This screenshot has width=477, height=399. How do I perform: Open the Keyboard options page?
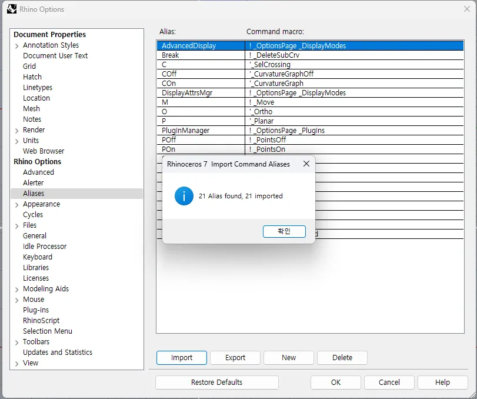point(38,257)
